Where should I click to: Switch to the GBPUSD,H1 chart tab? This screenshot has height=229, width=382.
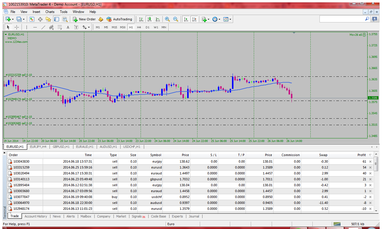click(61, 147)
